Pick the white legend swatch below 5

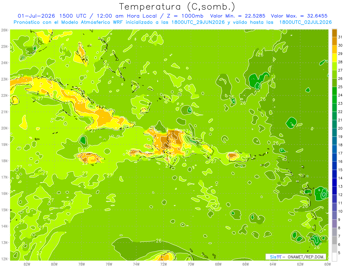[334, 257]
